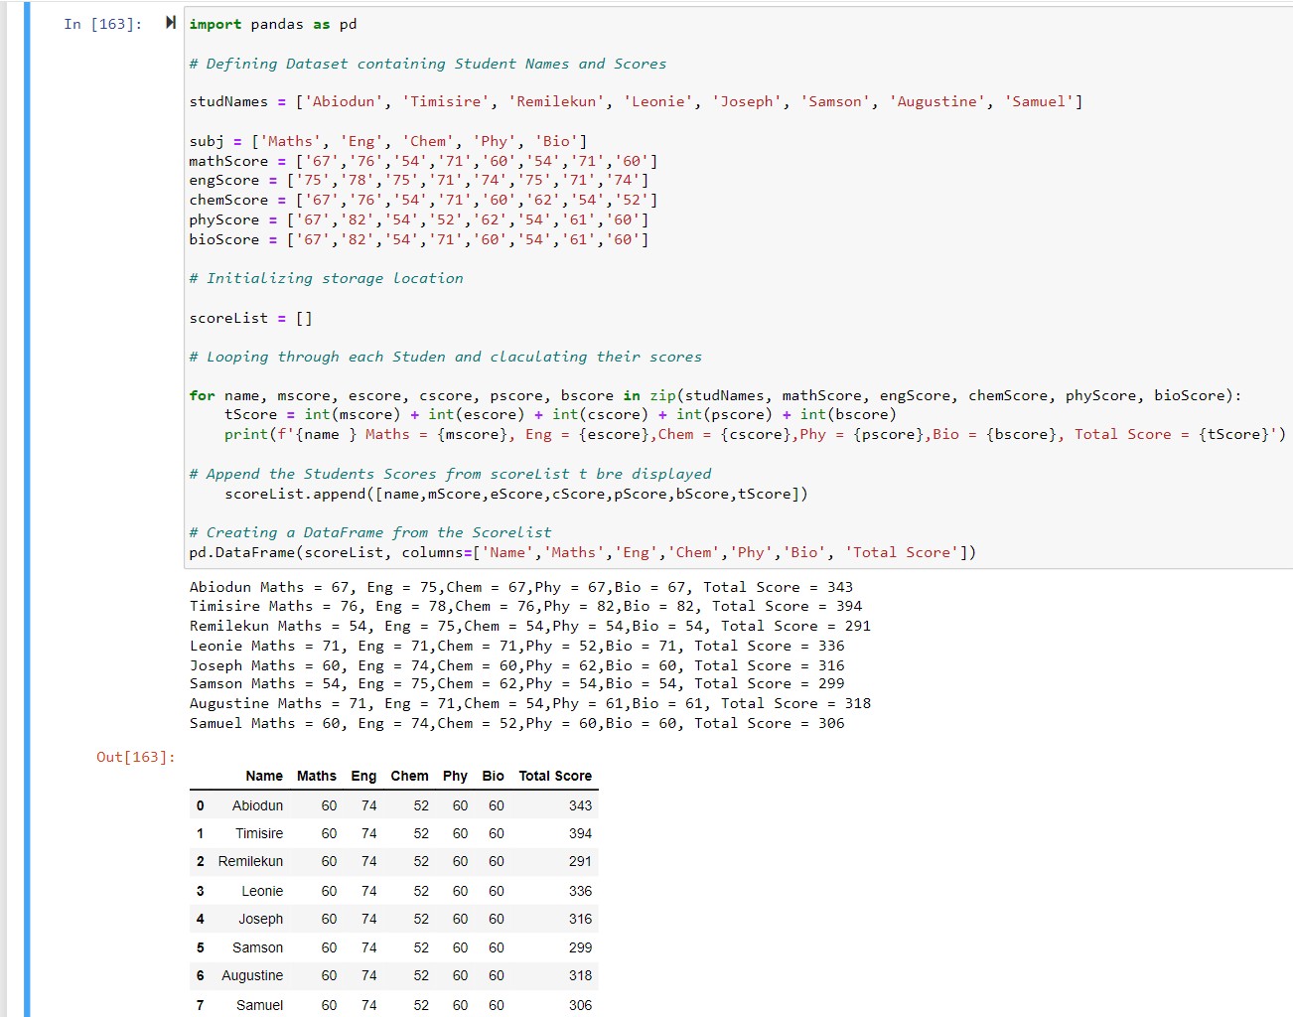The width and height of the screenshot is (1293, 1017).
Task: Click the pd.DataFrame creation line
Action: point(583,552)
